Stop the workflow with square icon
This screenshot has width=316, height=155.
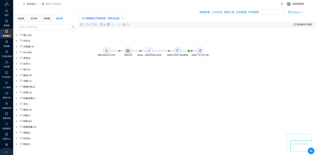click(92, 24)
